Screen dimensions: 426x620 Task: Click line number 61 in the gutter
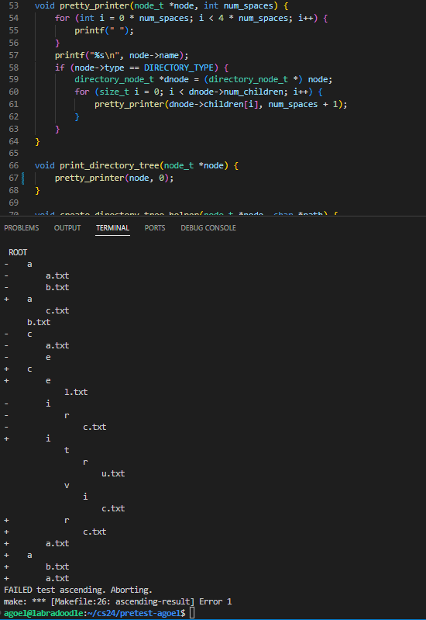[14, 104]
